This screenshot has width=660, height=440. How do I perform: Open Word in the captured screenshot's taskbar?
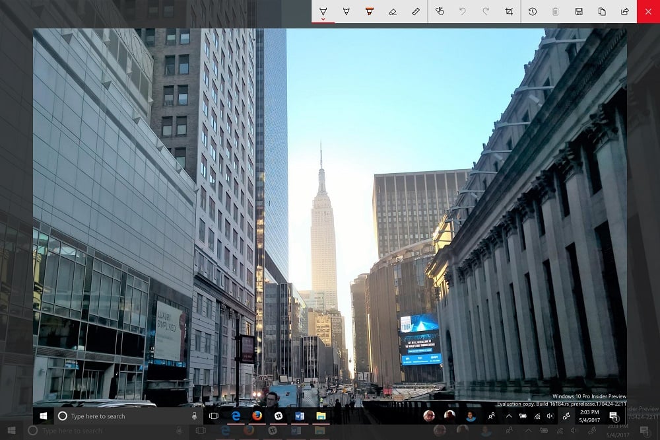(299, 416)
